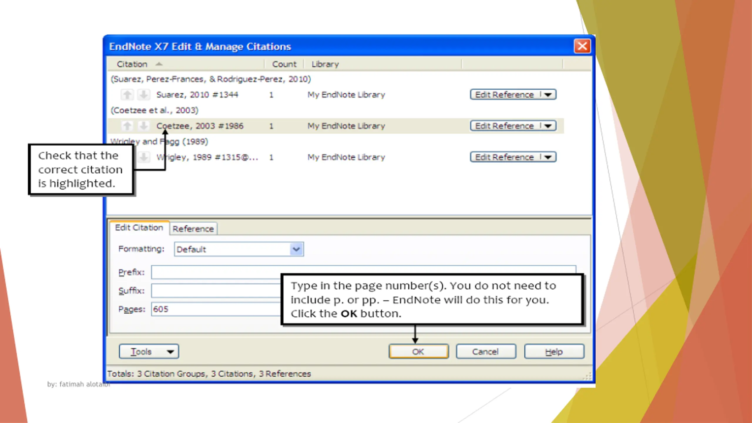This screenshot has height=423, width=752.
Task: Move the Suarez 2010 citation down
Action: (144, 95)
